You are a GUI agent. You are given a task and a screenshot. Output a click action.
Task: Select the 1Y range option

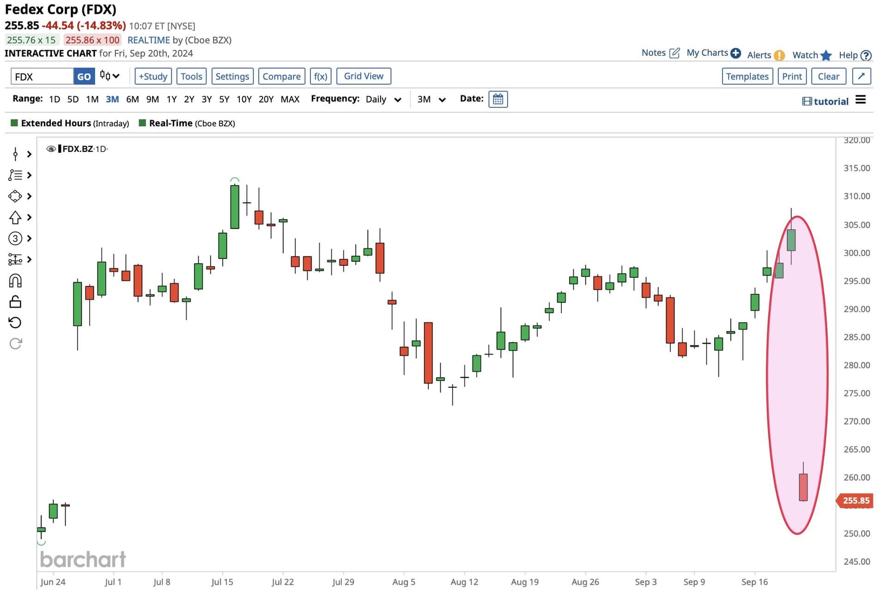[171, 99]
